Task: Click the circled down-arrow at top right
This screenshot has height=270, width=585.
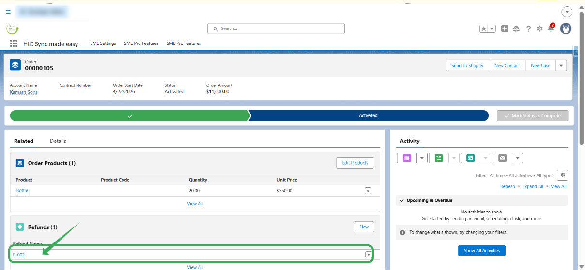Action: tap(566, 12)
